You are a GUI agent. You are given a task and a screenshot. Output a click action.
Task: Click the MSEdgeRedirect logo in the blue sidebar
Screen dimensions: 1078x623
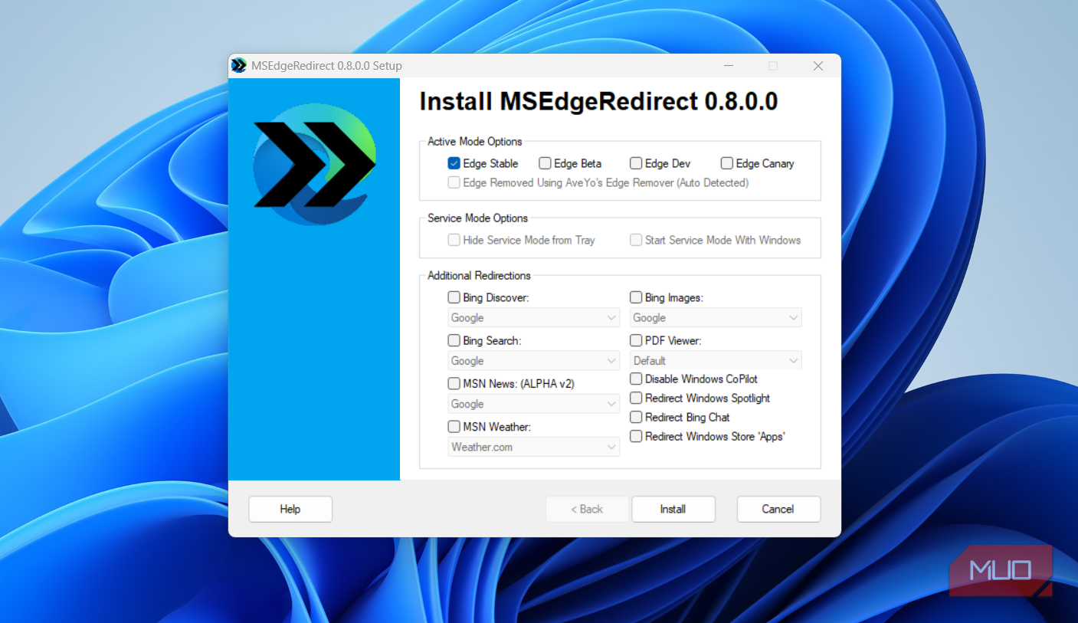pos(315,164)
